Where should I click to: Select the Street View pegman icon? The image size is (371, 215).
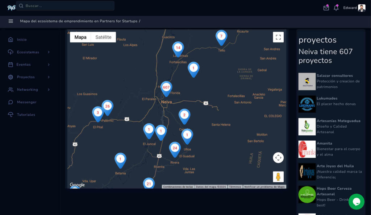click(278, 177)
